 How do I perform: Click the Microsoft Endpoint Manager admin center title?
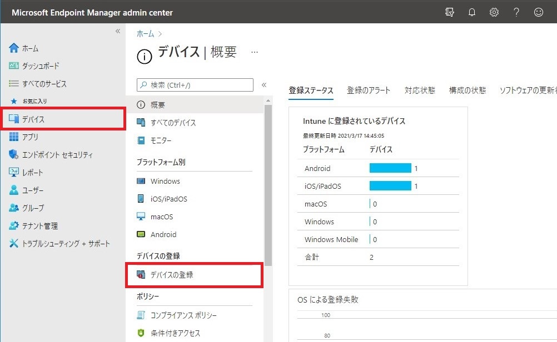[92, 12]
